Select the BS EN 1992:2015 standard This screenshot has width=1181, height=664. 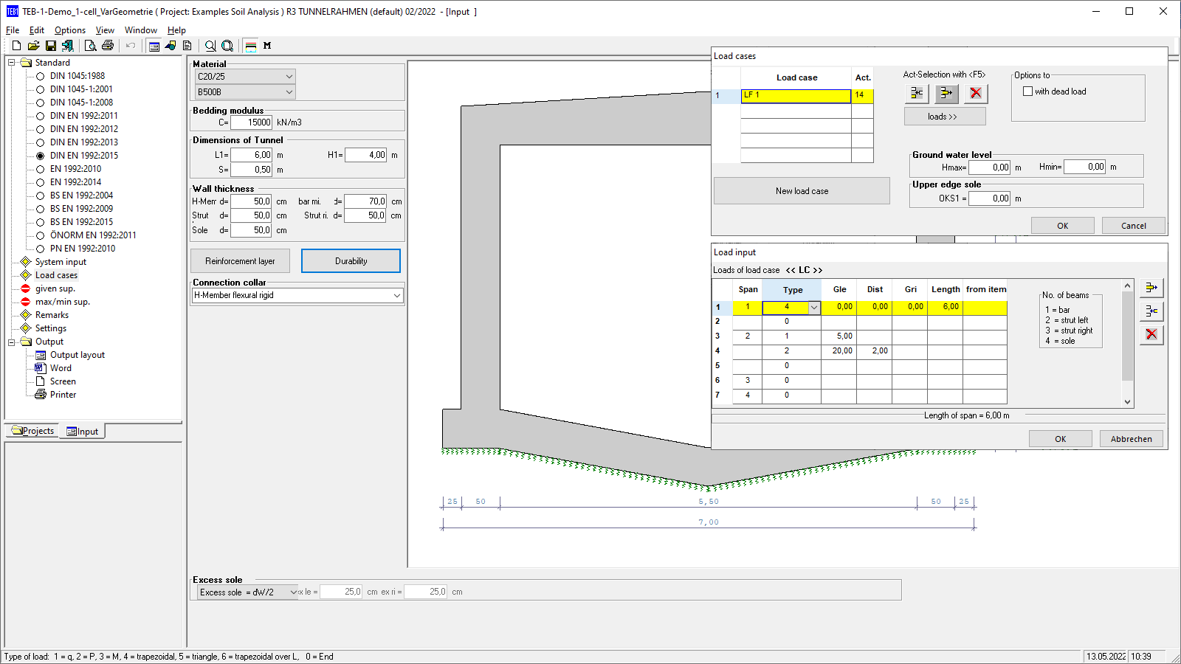(81, 222)
